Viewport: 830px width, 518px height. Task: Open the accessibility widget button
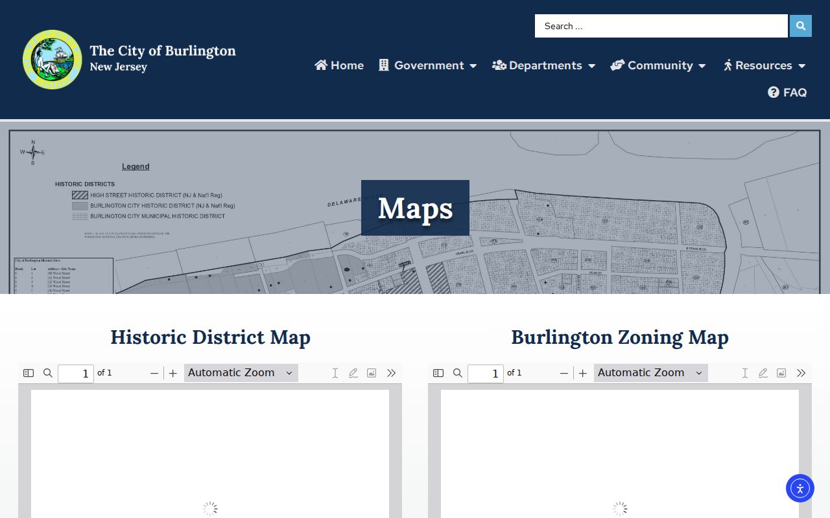[x=800, y=488]
